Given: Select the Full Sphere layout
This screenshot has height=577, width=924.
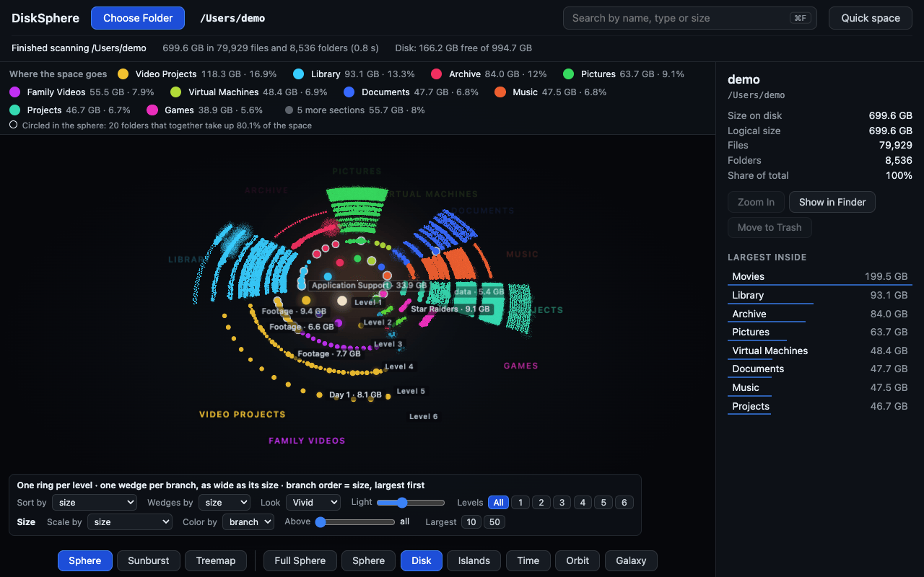Looking at the screenshot, I should [300, 560].
